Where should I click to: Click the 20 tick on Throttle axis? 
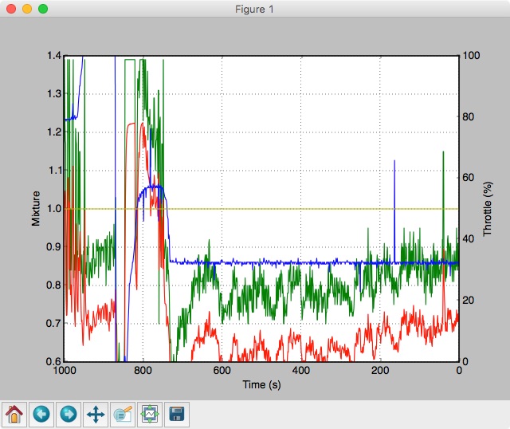(468, 300)
